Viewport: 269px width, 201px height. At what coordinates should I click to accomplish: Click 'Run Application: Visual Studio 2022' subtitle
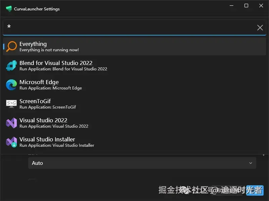tap(54, 126)
